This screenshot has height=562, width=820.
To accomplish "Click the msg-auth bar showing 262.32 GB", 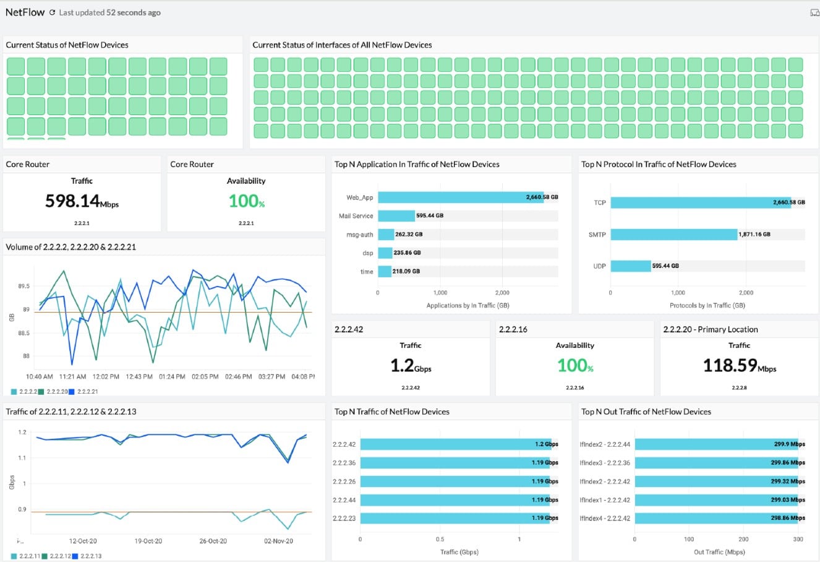I will click(386, 235).
